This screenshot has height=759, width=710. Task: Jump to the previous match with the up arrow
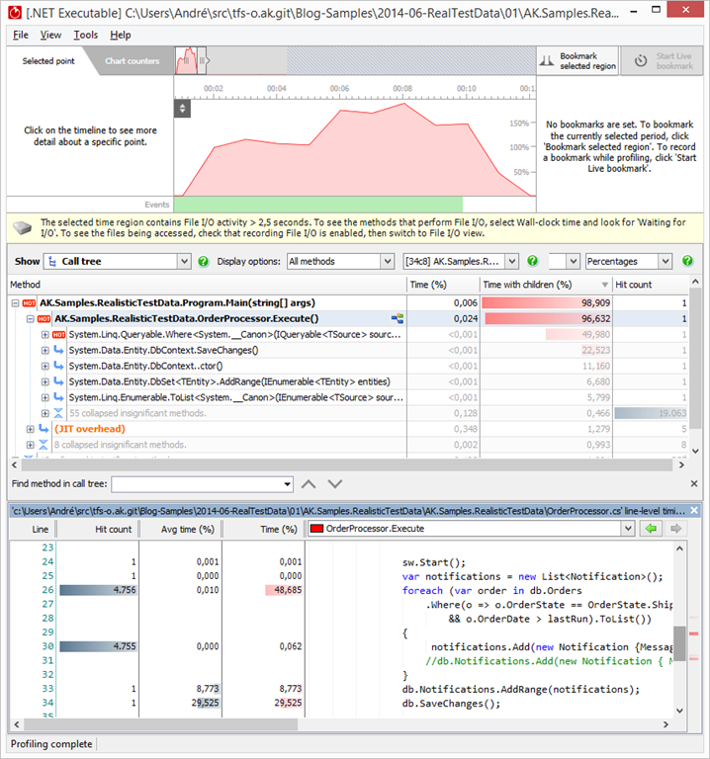point(309,484)
